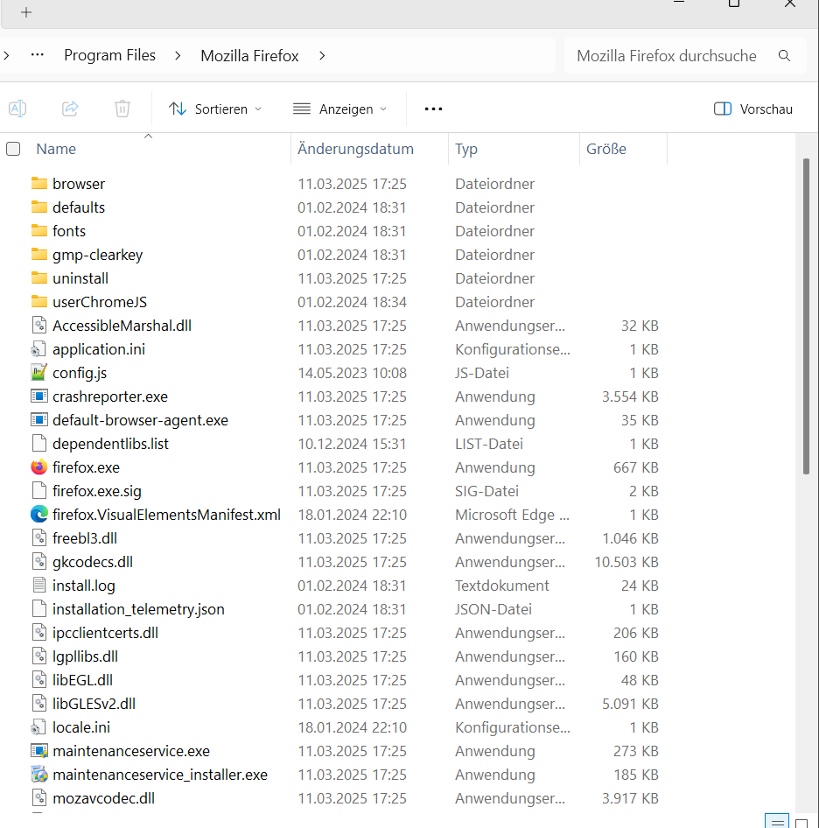Sort by the Größe column header

coord(606,149)
